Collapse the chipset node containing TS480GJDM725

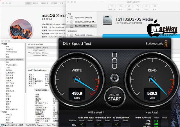pyautogui.click(x=29, y=53)
